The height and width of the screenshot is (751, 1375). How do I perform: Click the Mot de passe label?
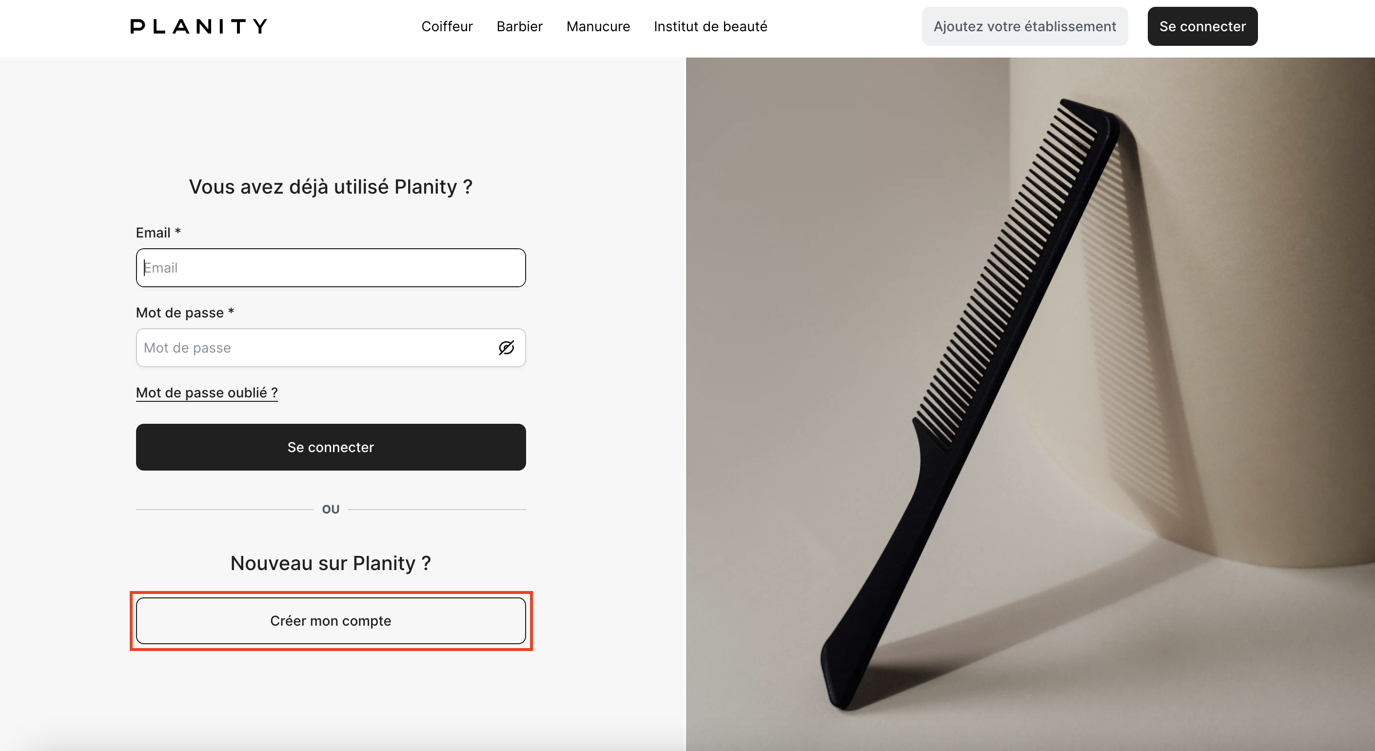(x=180, y=312)
